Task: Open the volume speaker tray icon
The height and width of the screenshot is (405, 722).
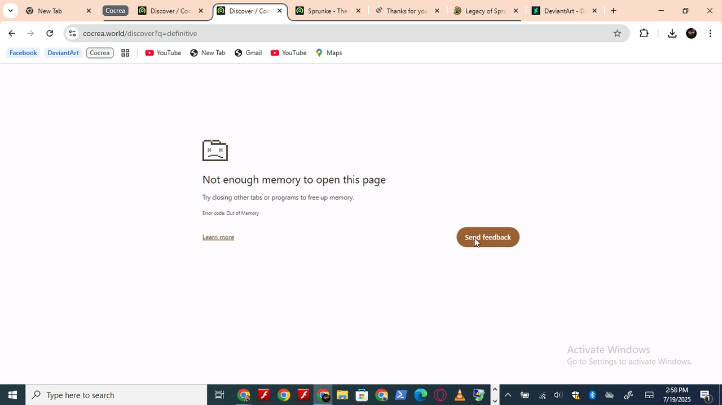Action: 558,395
